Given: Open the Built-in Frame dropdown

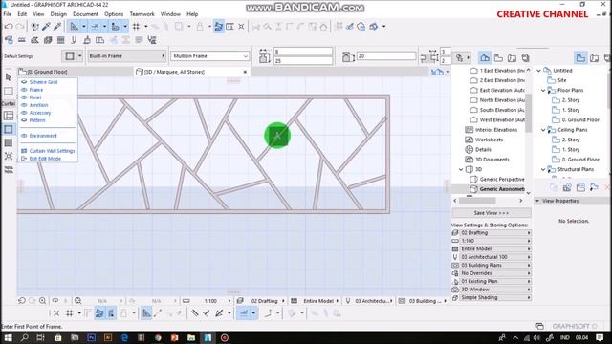Looking at the screenshot, I should [127, 56].
